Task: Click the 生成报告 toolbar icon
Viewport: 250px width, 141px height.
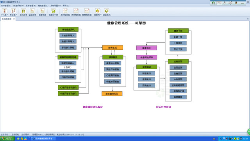Action: (x=23, y=12)
